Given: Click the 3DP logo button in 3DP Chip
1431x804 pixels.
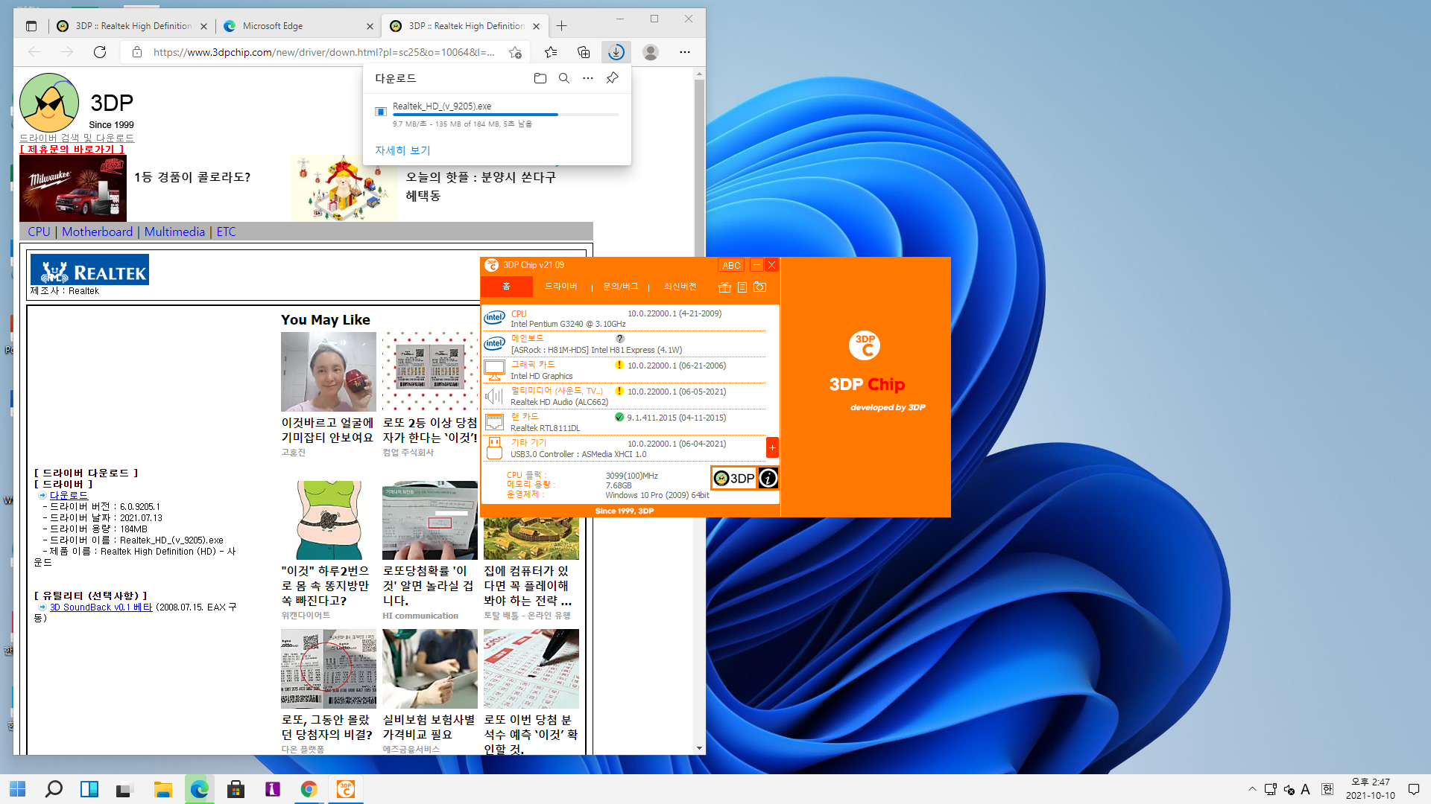Looking at the screenshot, I should (x=734, y=478).
